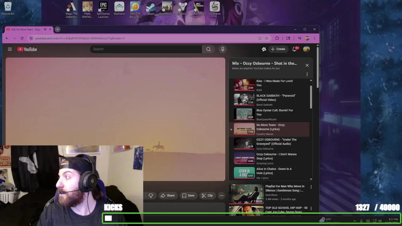Click the No More Tears playlist thumbnail
Screen dimensions: 402x226
(244, 129)
